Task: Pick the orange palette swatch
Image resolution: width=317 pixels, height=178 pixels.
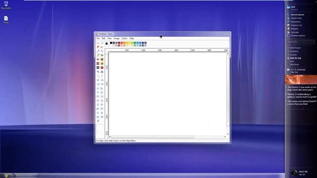Action: 124,43
